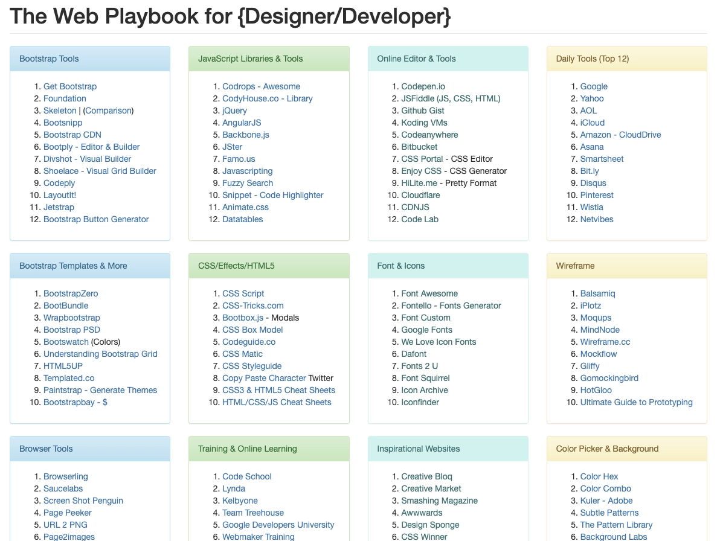The width and height of the screenshot is (720, 541).
Task: Click the Subtle Patterns link
Action: point(609,513)
